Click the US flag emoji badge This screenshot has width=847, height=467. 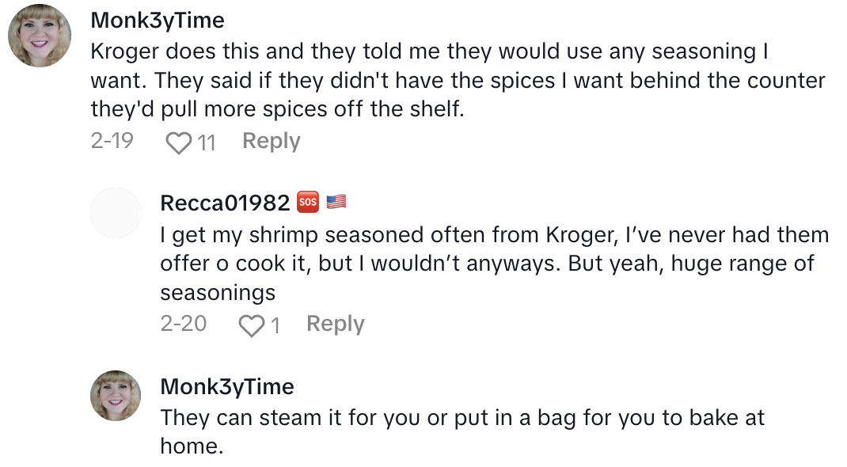point(336,203)
